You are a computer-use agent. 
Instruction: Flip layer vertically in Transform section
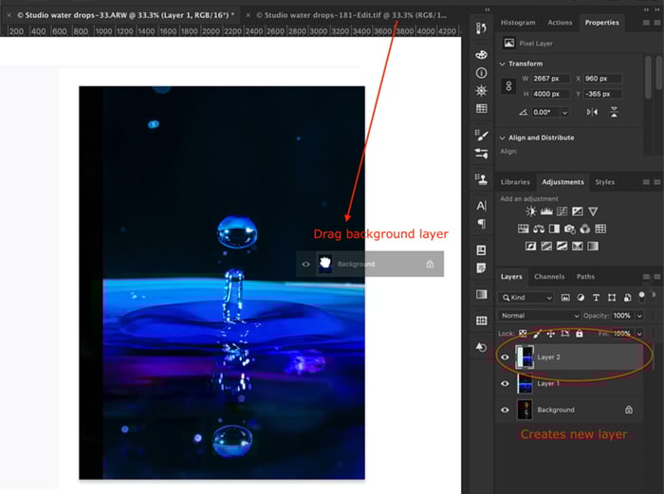(x=614, y=112)
